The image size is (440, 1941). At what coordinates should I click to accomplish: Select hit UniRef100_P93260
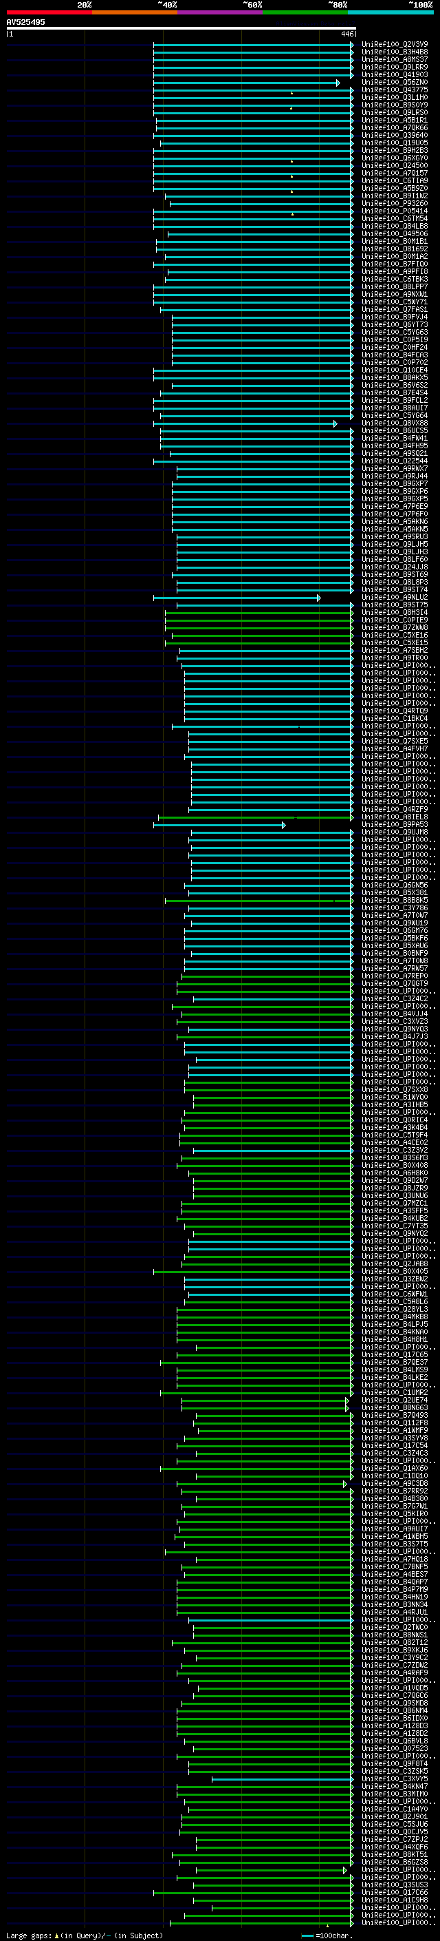click(x=395, y=203)
